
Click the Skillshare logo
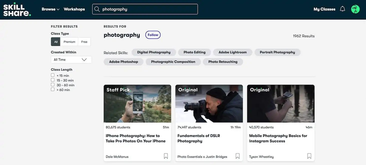click(17, 9)
